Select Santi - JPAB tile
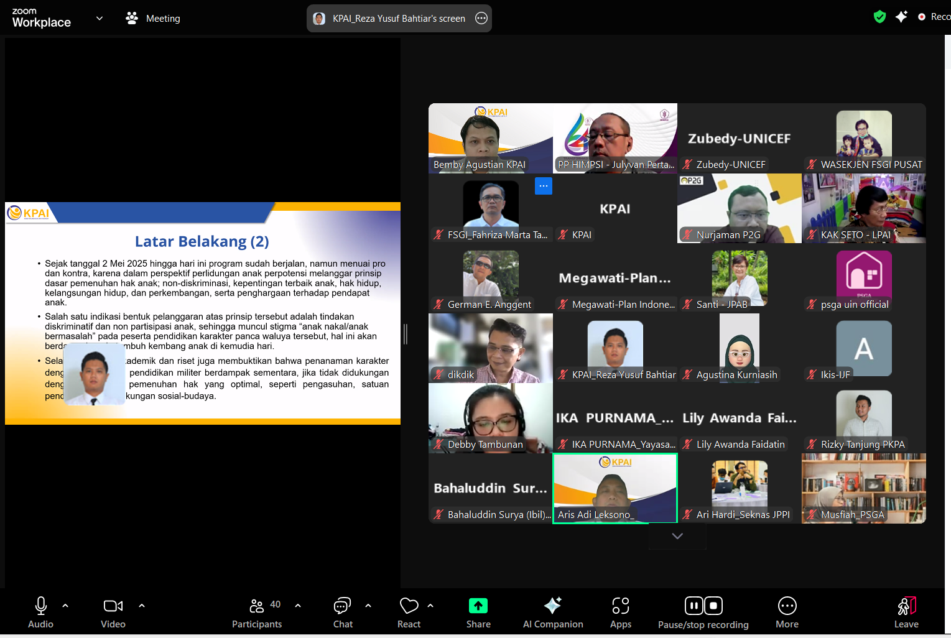This screenshot has height=638, width=951. click(x=740, y=278)
